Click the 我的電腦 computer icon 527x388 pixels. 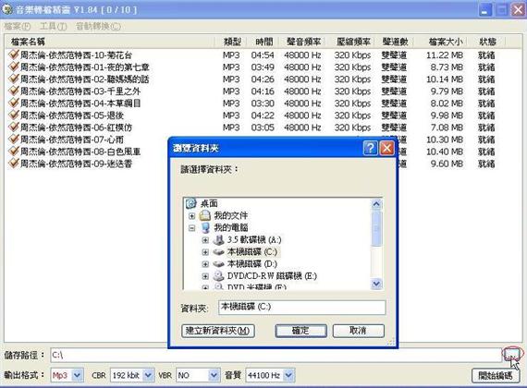coord(205,228)
